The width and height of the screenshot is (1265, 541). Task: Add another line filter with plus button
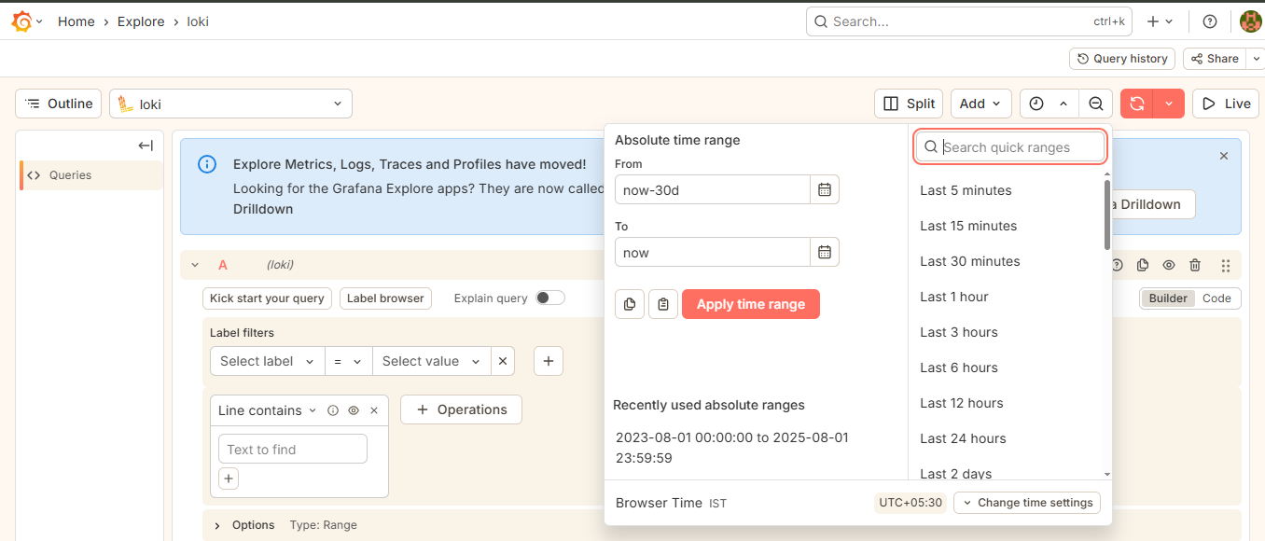click(229, 479)
